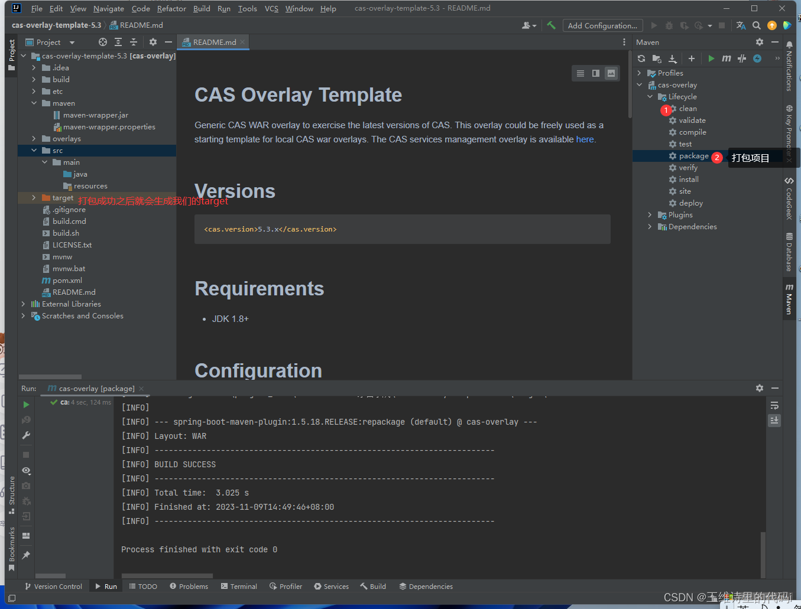Expand the target folder
The image size is (801, 609).
pos(34,198)
